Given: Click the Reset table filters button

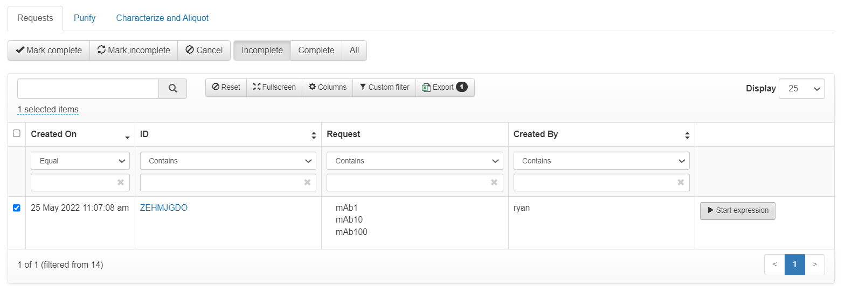Looking at the screenshot, I should click(226, 87).
